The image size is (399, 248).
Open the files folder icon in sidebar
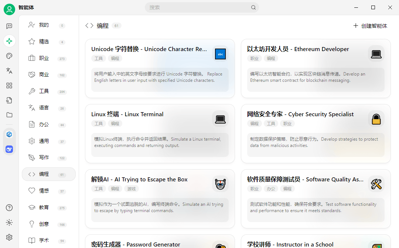tap(9, 115)
